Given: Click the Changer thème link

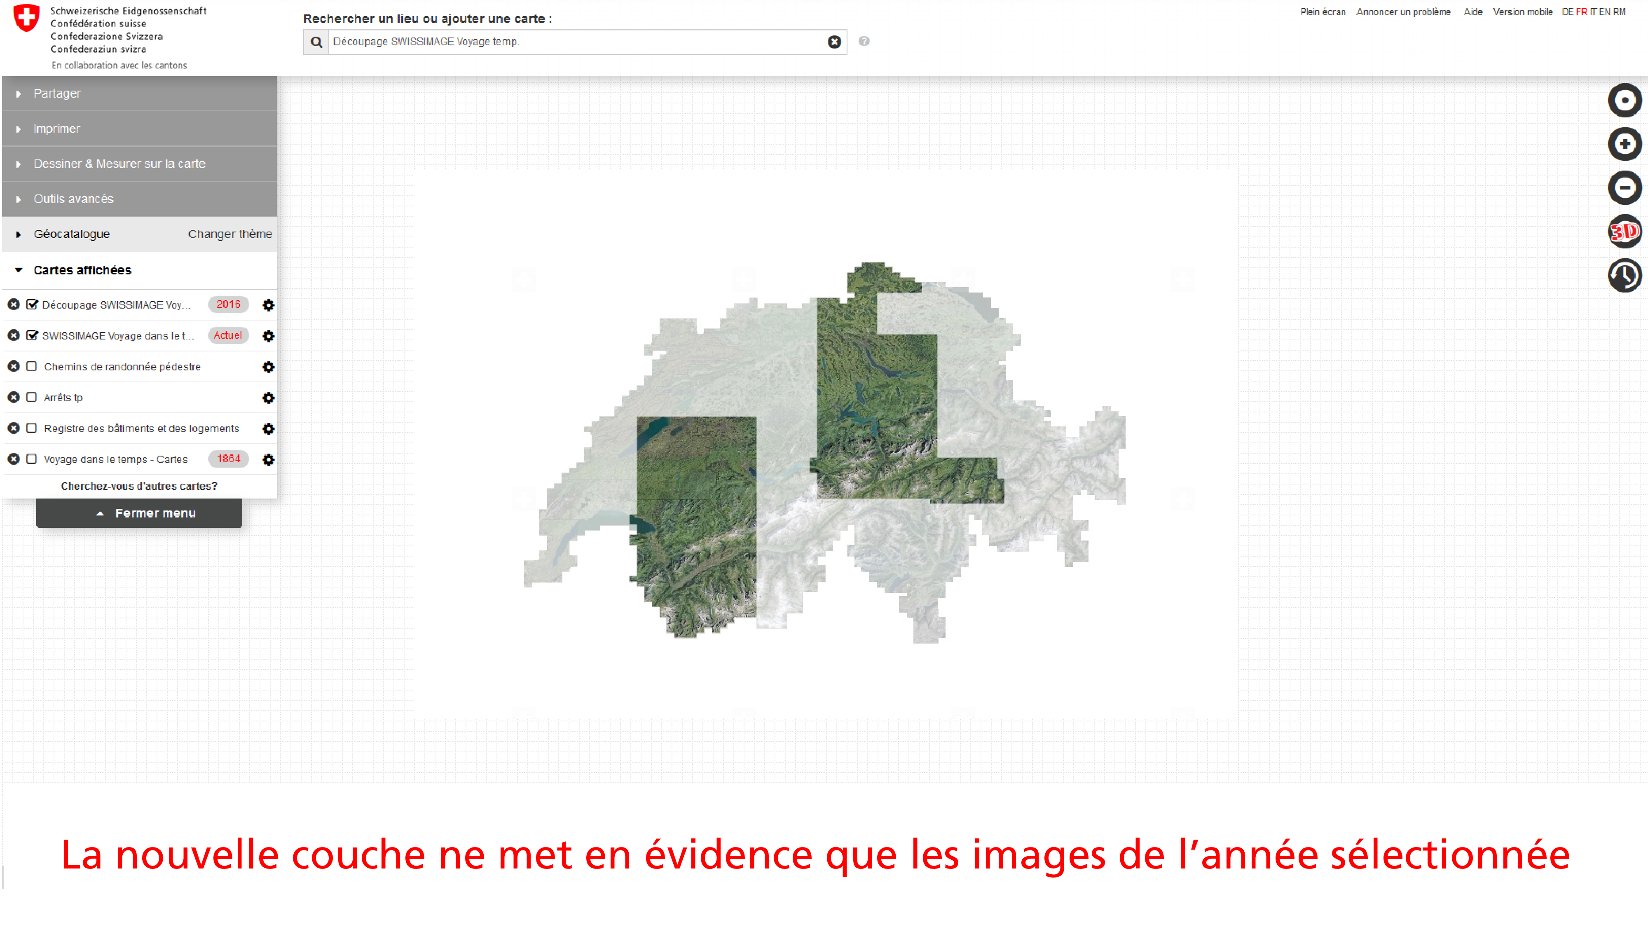Looking at the screenshot, I should coord(229,234).
